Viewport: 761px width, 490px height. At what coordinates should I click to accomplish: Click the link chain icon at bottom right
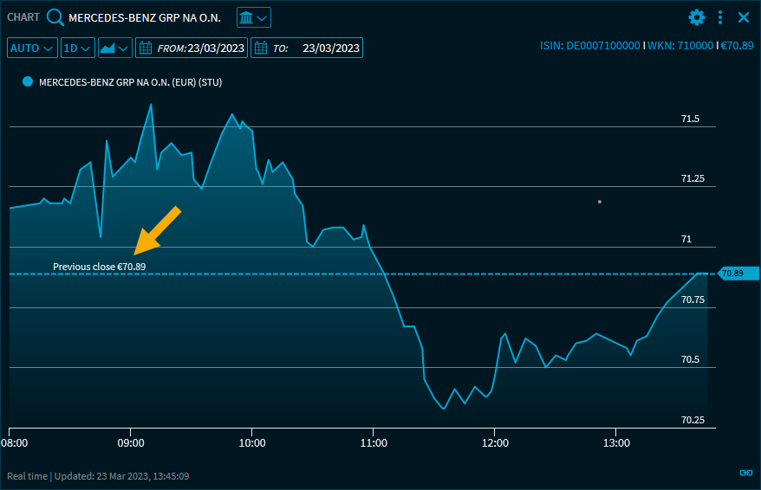(x=745, y=473)
